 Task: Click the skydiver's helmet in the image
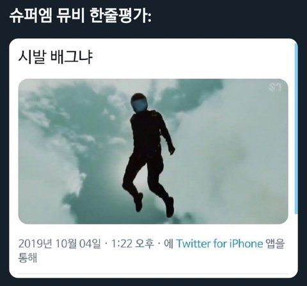pyautogui.click(x=139, y=103)
